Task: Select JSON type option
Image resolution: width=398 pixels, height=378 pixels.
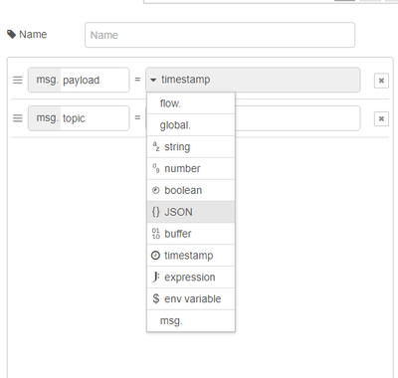Action: (191, 212)
